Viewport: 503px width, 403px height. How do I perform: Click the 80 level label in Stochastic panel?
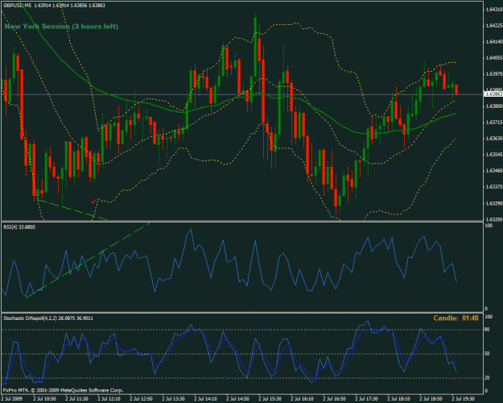tap(487, 330)
